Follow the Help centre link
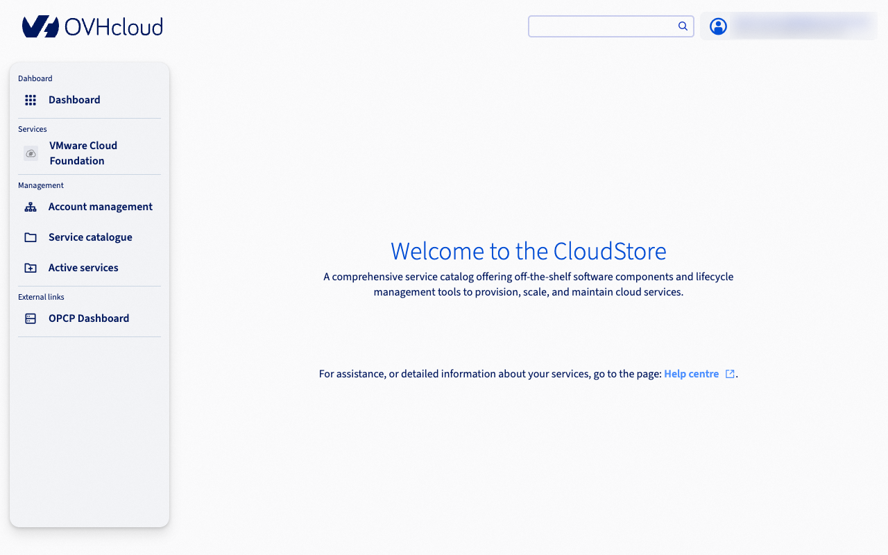This screenshot has height=555, width=888. (692, 373)
